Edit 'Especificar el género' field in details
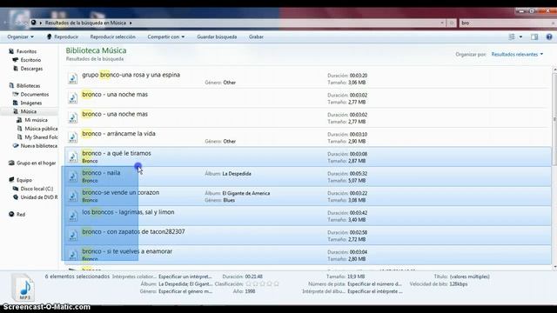 185,291
